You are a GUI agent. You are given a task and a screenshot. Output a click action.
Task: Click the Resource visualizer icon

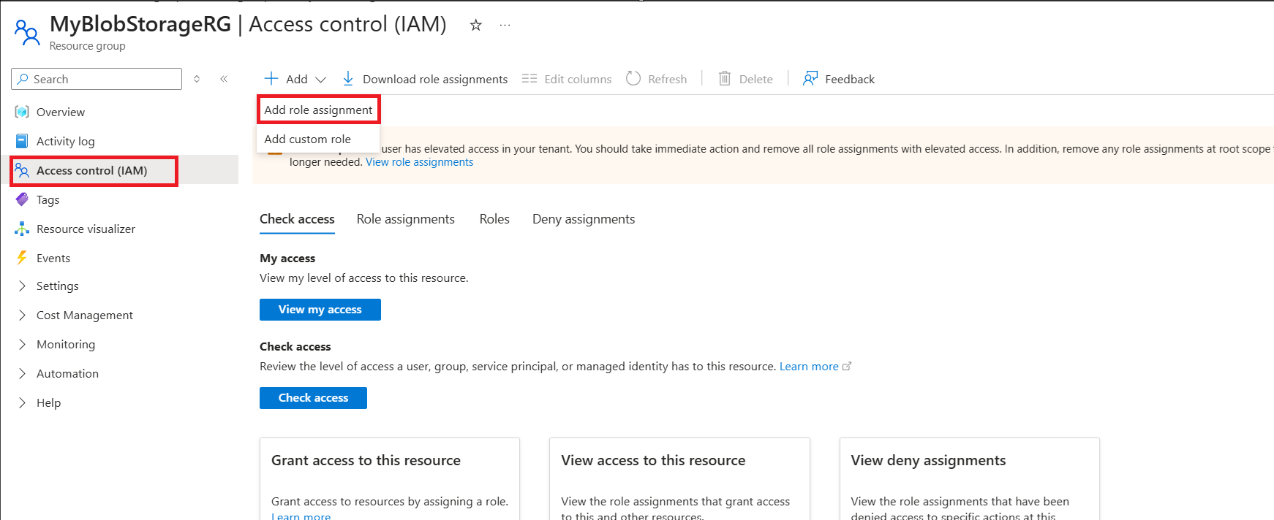click(x=22, y=229)
